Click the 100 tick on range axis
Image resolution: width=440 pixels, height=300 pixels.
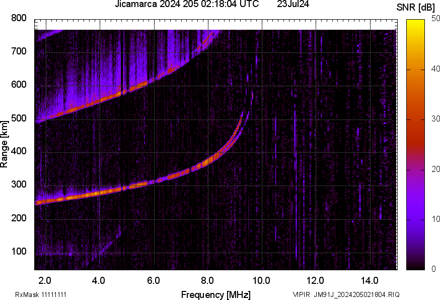coord(19,252)
